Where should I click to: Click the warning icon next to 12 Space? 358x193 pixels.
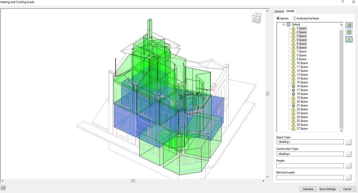point(294,71)
